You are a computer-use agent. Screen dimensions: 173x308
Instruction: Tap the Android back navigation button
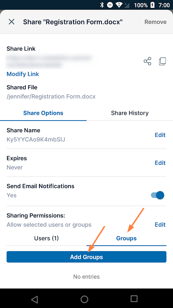(x=35, y=299)
